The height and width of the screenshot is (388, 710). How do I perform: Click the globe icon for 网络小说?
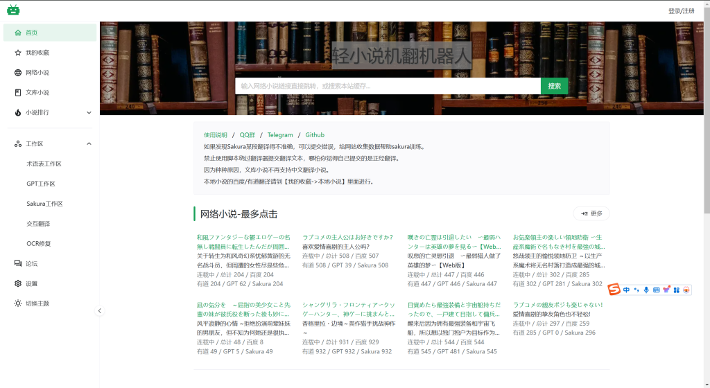pyautogui.click(x=17, y=72)
